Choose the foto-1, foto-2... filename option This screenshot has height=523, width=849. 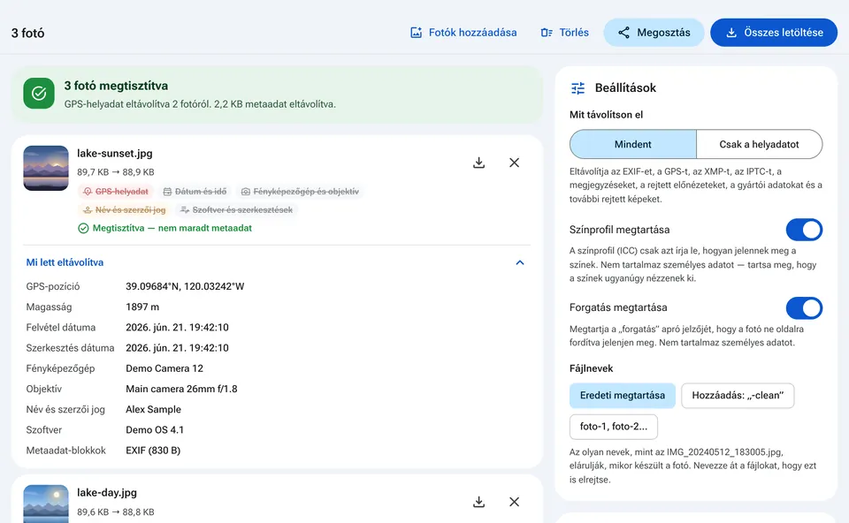coord(614,427)
